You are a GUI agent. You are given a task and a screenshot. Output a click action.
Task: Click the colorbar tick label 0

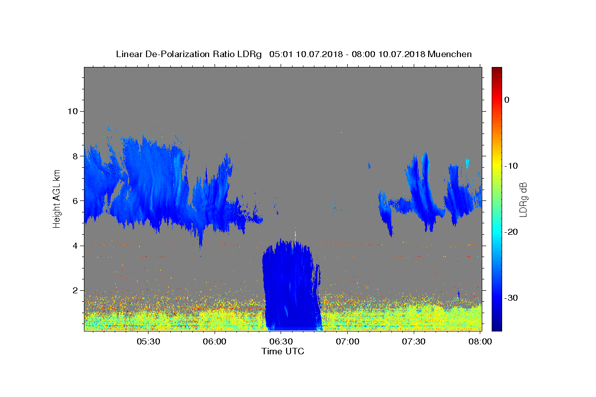click(507, 100)
